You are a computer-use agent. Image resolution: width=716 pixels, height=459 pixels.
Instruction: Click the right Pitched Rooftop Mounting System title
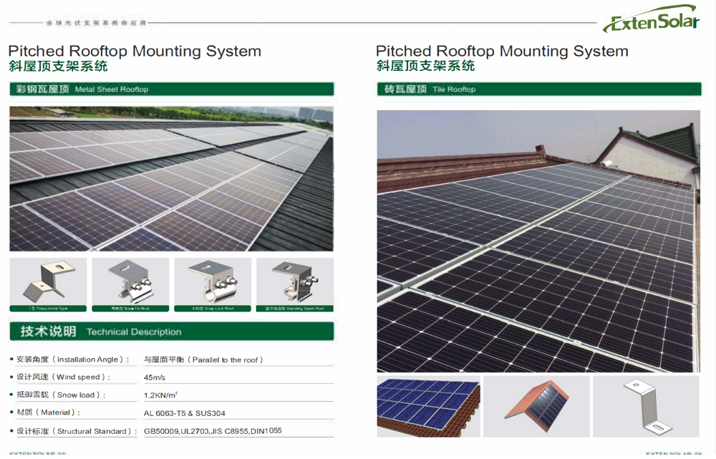coord(502,52)
